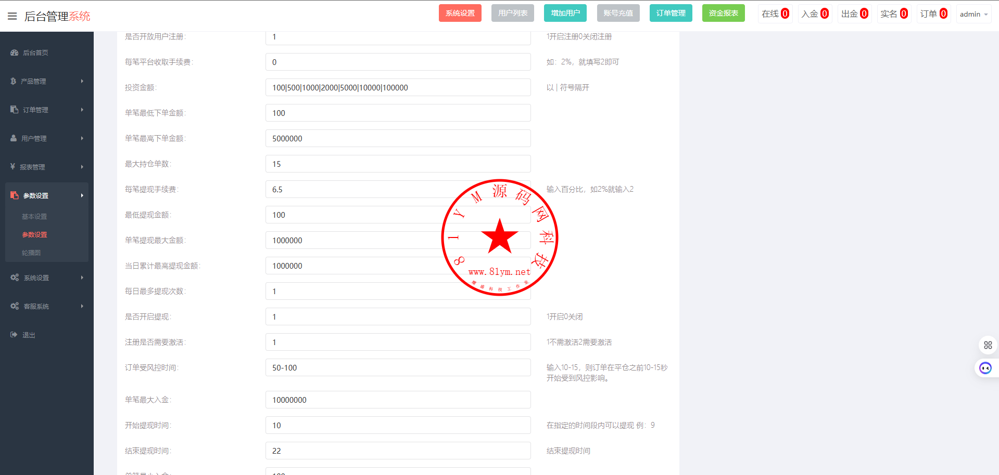Screen dimensions: 999x475
Task: Focus the 每笔平台收取手续费 input field
Action: pos(398,62)
